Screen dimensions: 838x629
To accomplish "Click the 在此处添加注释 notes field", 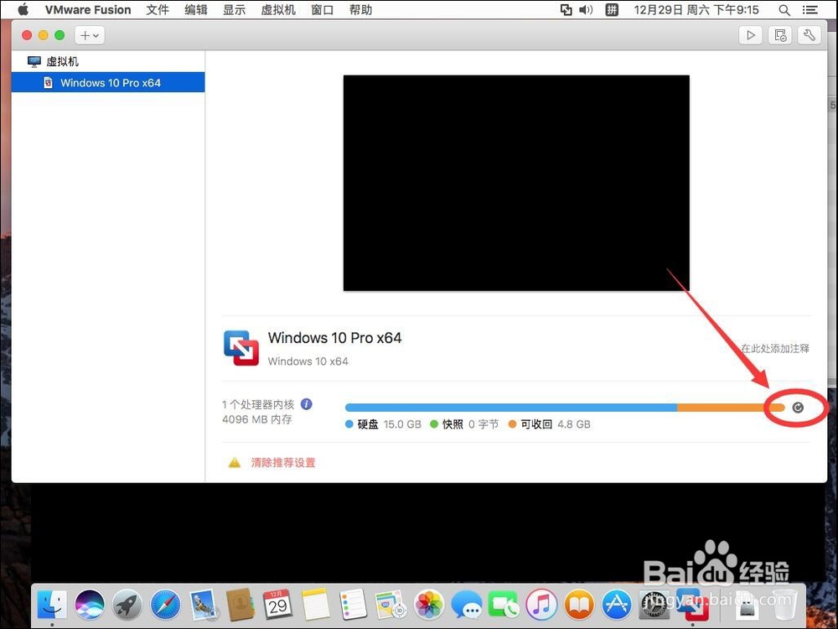I will pos(774,349).
